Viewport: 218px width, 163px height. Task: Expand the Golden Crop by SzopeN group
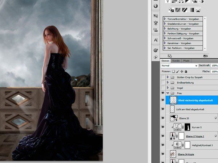click(167, 77)
